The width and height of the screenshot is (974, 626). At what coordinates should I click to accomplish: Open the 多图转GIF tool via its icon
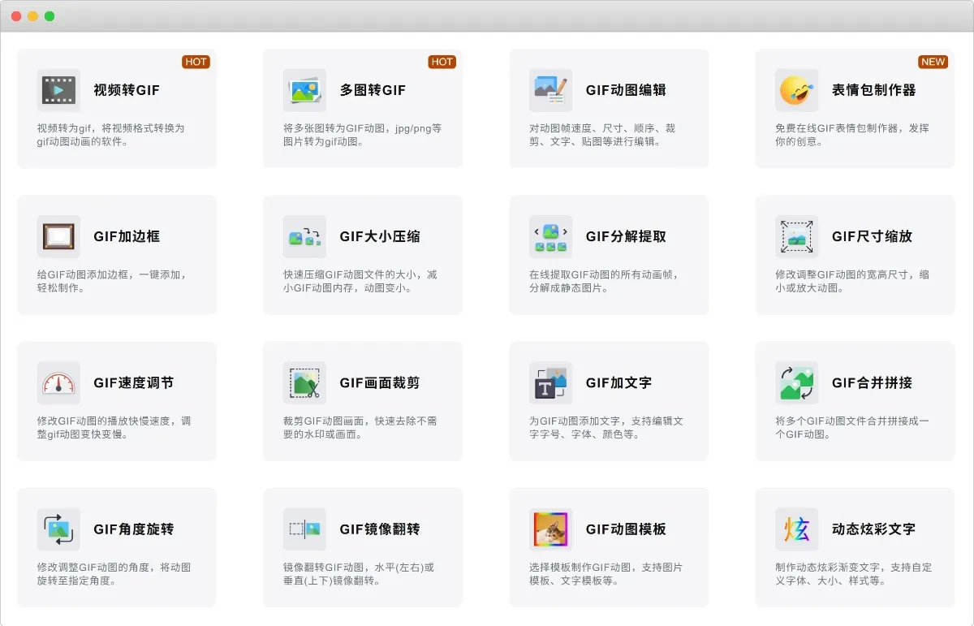pos(304,90)
